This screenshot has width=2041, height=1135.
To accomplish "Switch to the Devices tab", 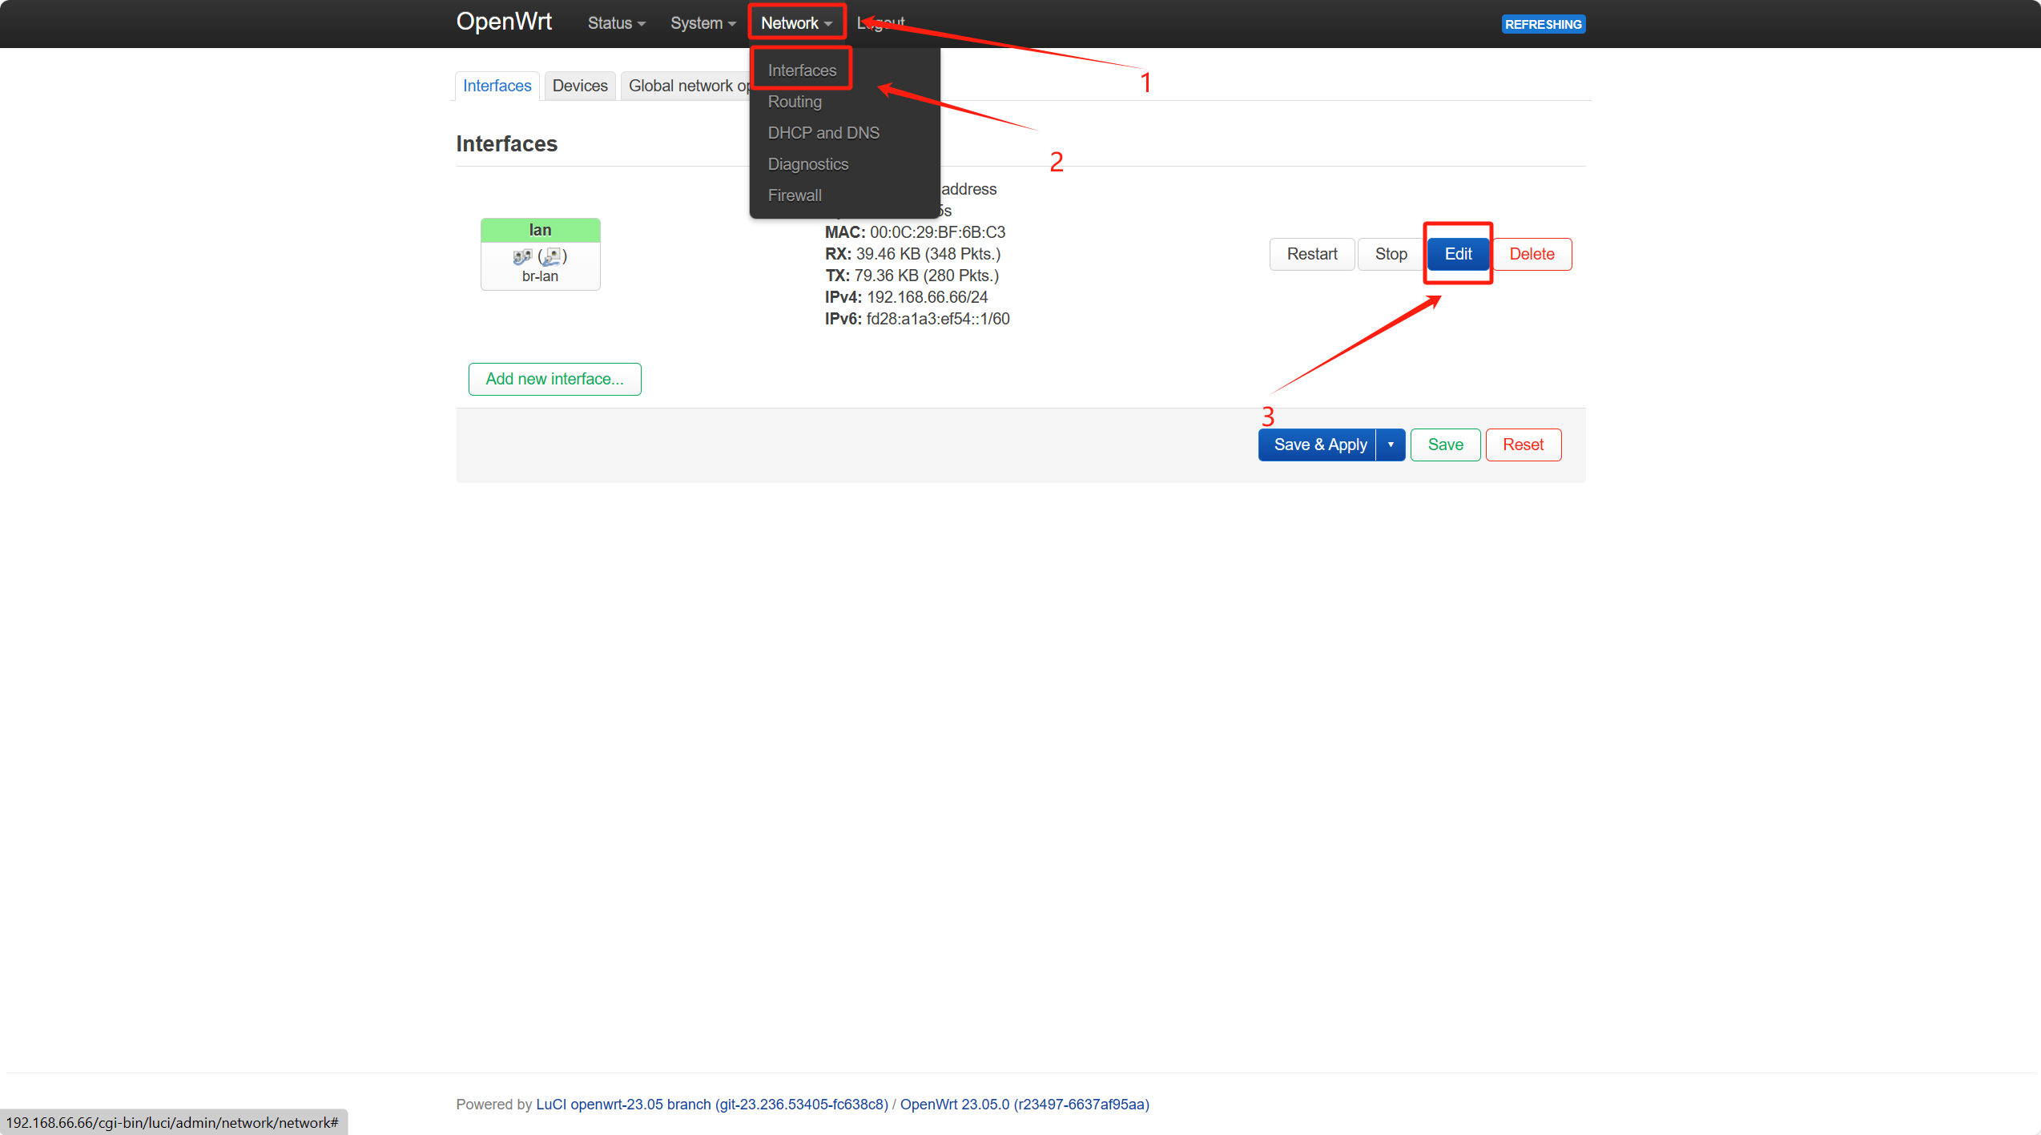I will tap(580, 86).
